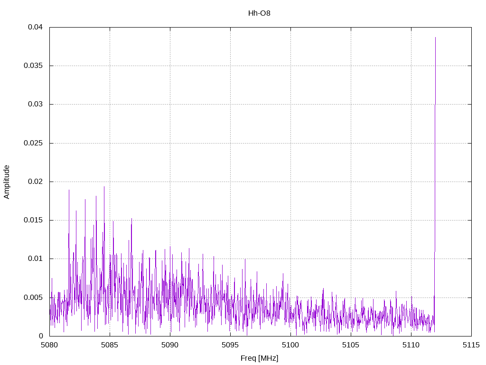Select the Amplitude y-axis label
The height and width of the screenshot is (365, 486).
(7, 182)
